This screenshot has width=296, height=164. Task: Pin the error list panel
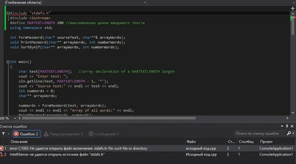pyautogui.click(x=287, y=126)
